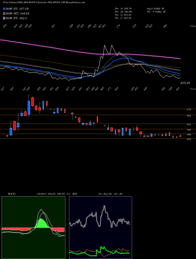Click the 259.10 value near the EMA chart

(x=185, y=83)
